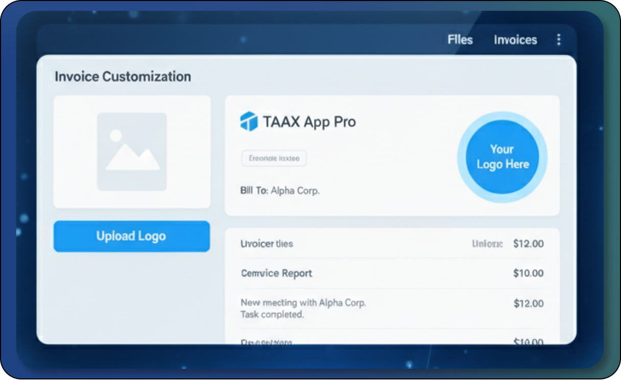Select the circular Your Logo Here badge
Image resolution: width=621 pixels, height=381 pixels.
(502, 157)
